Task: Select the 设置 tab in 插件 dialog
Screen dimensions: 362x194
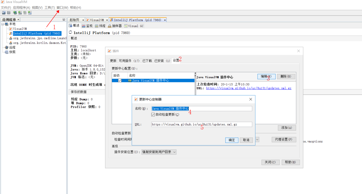Action: [x=176, y=60]
